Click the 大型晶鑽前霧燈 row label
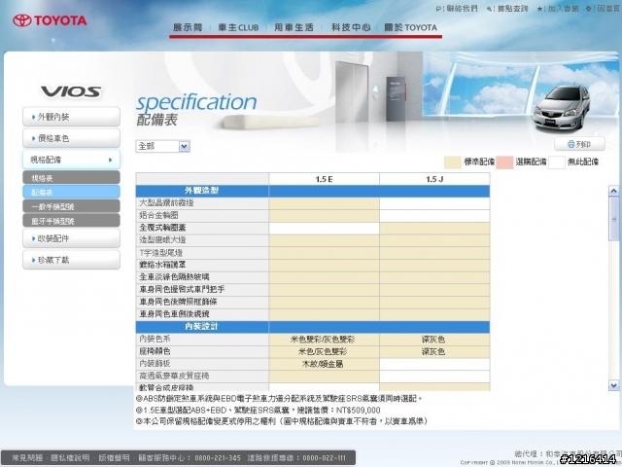This screenshot has width=622, height=467. click(166, 203)
